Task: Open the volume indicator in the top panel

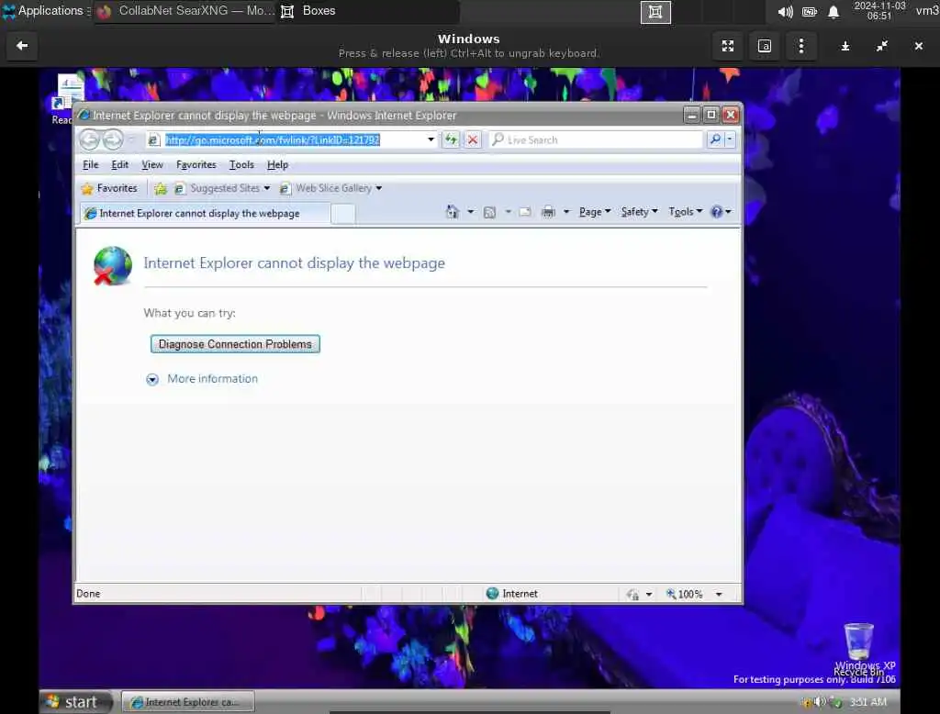Action: 785,11
